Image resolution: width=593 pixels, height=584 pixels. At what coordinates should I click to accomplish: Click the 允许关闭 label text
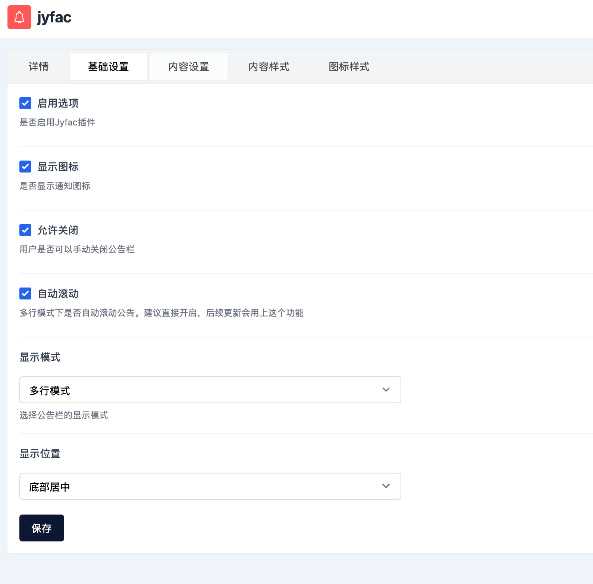[x=58, y=230]
